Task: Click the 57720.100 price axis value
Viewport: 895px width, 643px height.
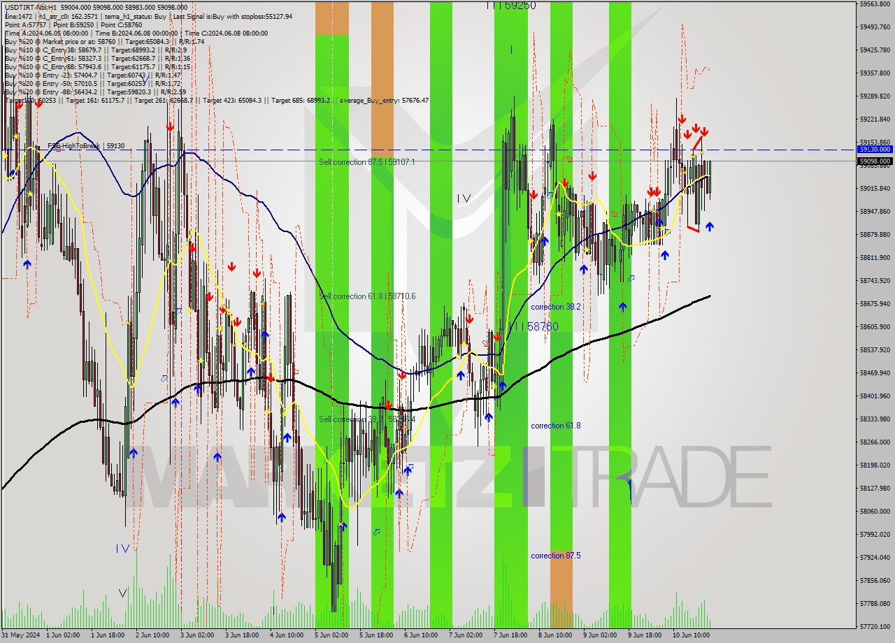Action: pyautogui.click(x=875, y=626)
